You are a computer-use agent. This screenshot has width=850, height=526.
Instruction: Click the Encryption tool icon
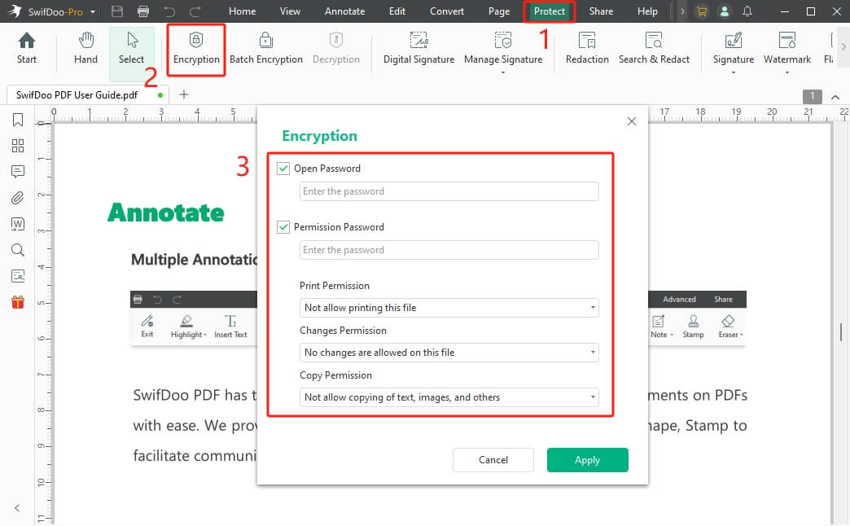(196, 41)
